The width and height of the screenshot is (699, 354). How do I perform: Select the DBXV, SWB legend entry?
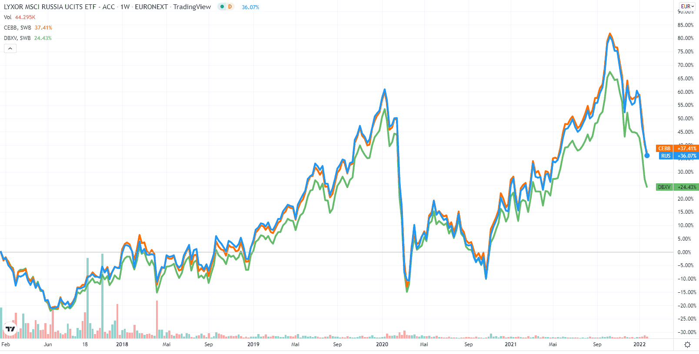coord(28,38)
